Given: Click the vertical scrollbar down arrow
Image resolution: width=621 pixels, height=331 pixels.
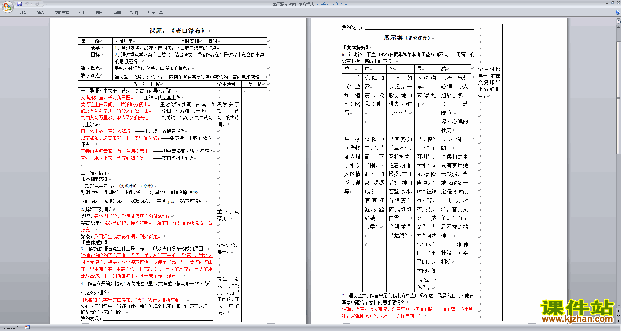Looking at the screenshot, I should click(619, 306).
